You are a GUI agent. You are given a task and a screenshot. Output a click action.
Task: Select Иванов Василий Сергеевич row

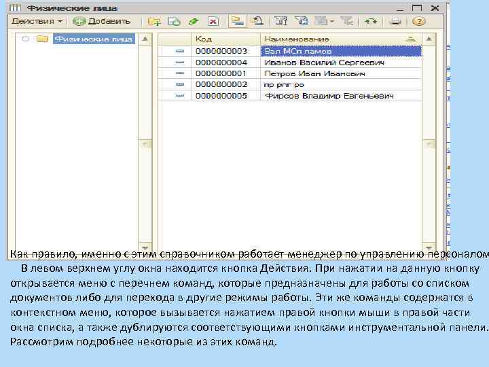341,63
